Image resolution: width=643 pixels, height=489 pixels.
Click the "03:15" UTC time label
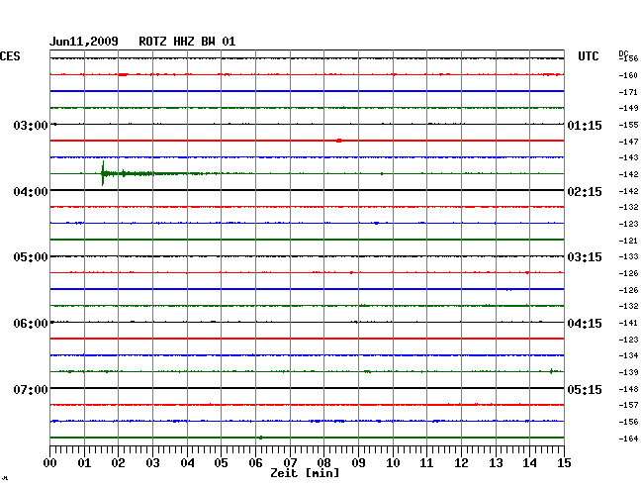tap(585, 257)
